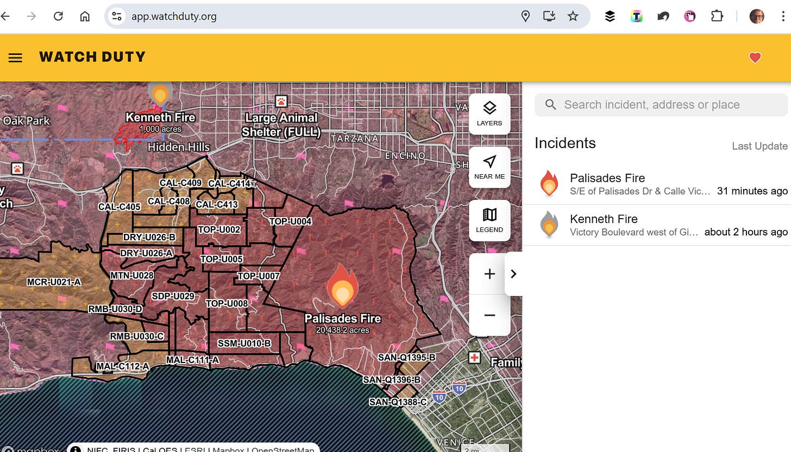The height and width of the screenshot is (452, 791).
Task: Select evacuation zone TOP-U004
Action: [x=291, y=221]
